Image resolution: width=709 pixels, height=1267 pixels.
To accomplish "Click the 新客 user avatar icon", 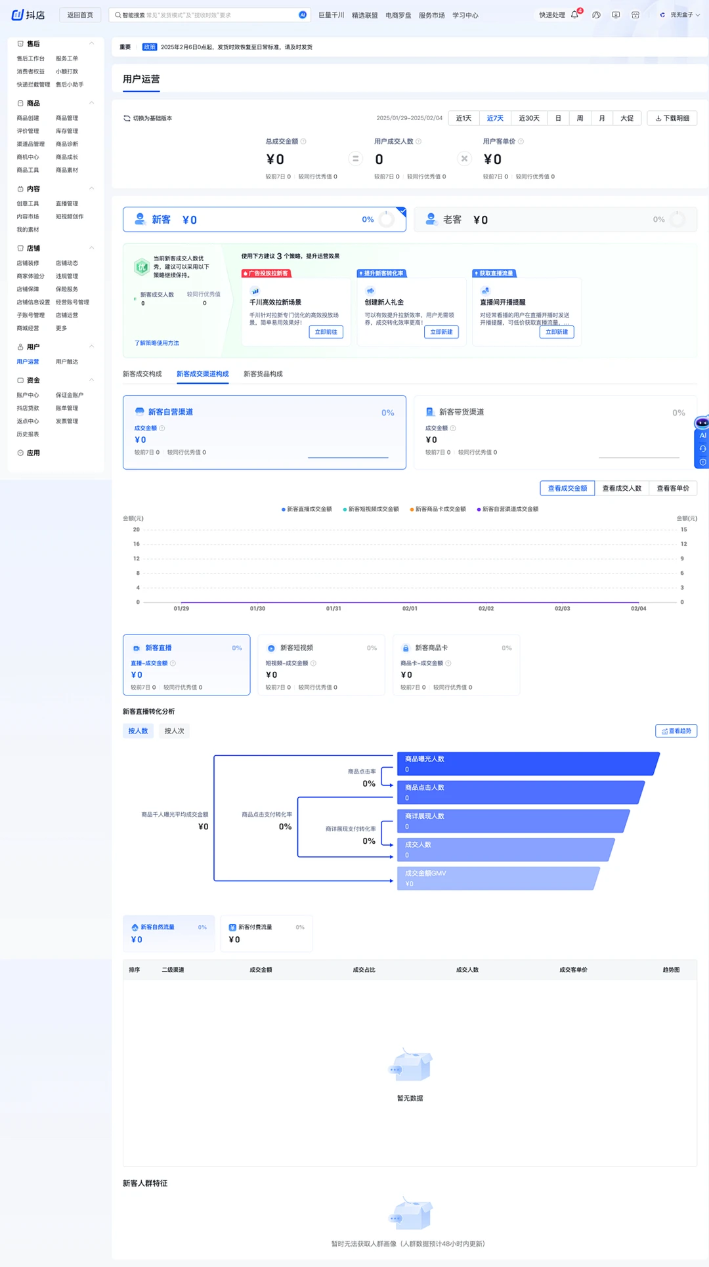I will [x=140, y=219].
